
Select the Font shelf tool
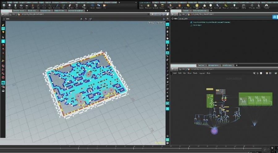pos(77,6)
